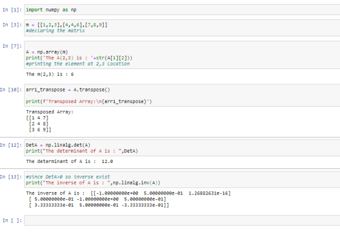Click the output row '[[1 4 7]'
The image size is (340, 232).
tap(37, 118)
